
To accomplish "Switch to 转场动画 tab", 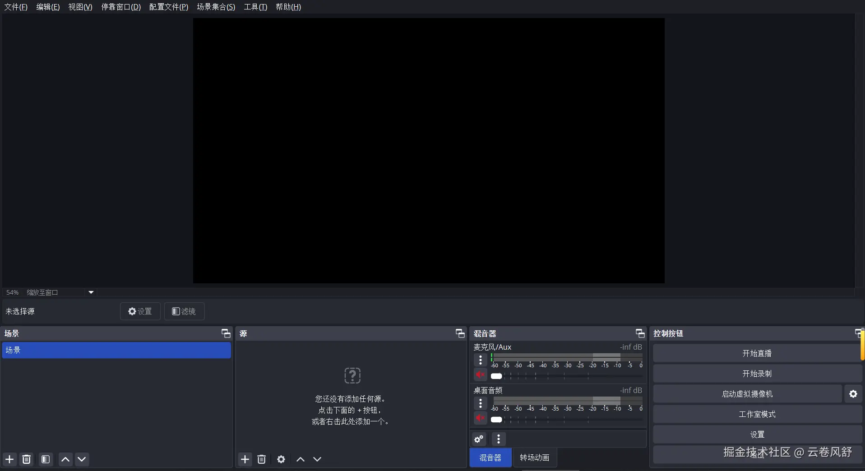I will point(535,457).
